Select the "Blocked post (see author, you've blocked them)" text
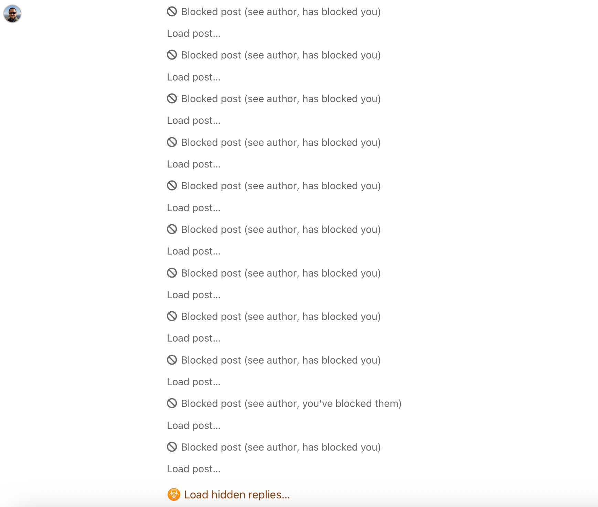Viewport: 598px width, 507px height. tap(291, 403)
